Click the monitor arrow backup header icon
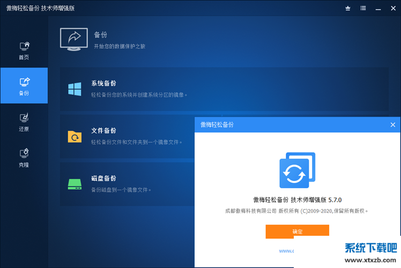Image resolution: width=401 pixels, height=268 pixels. tap(74, 40)
